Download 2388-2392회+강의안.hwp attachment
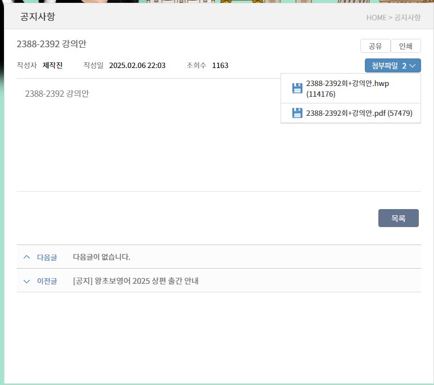Viewport: 434px width, 385px height. (347, 89)
